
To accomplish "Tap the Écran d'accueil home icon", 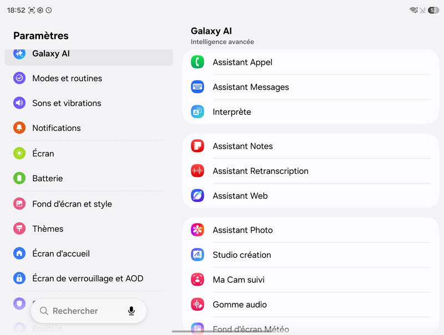I will (x=19, y=253).
